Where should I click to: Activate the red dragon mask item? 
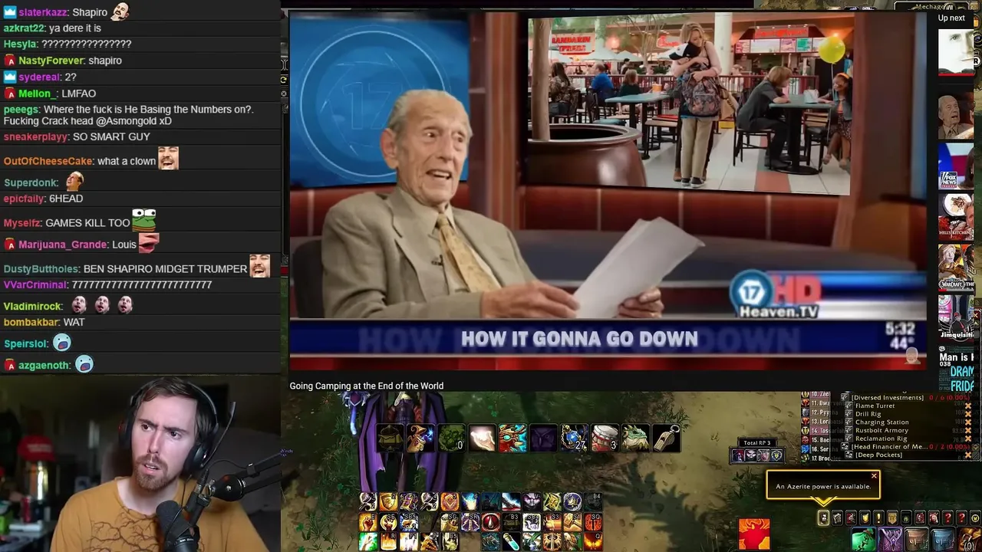(512, 438)
